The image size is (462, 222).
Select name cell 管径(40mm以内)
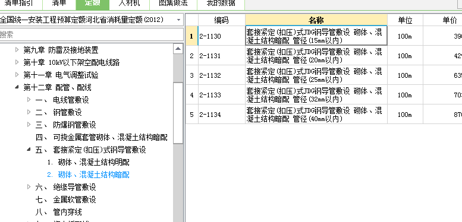point(316,114)
